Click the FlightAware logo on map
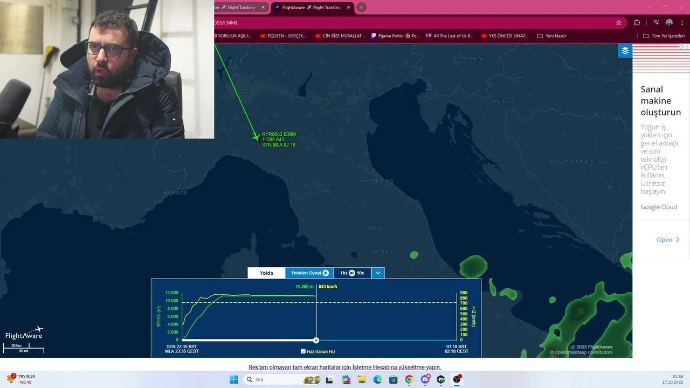The image size is (690, 388). pos(24,334)
